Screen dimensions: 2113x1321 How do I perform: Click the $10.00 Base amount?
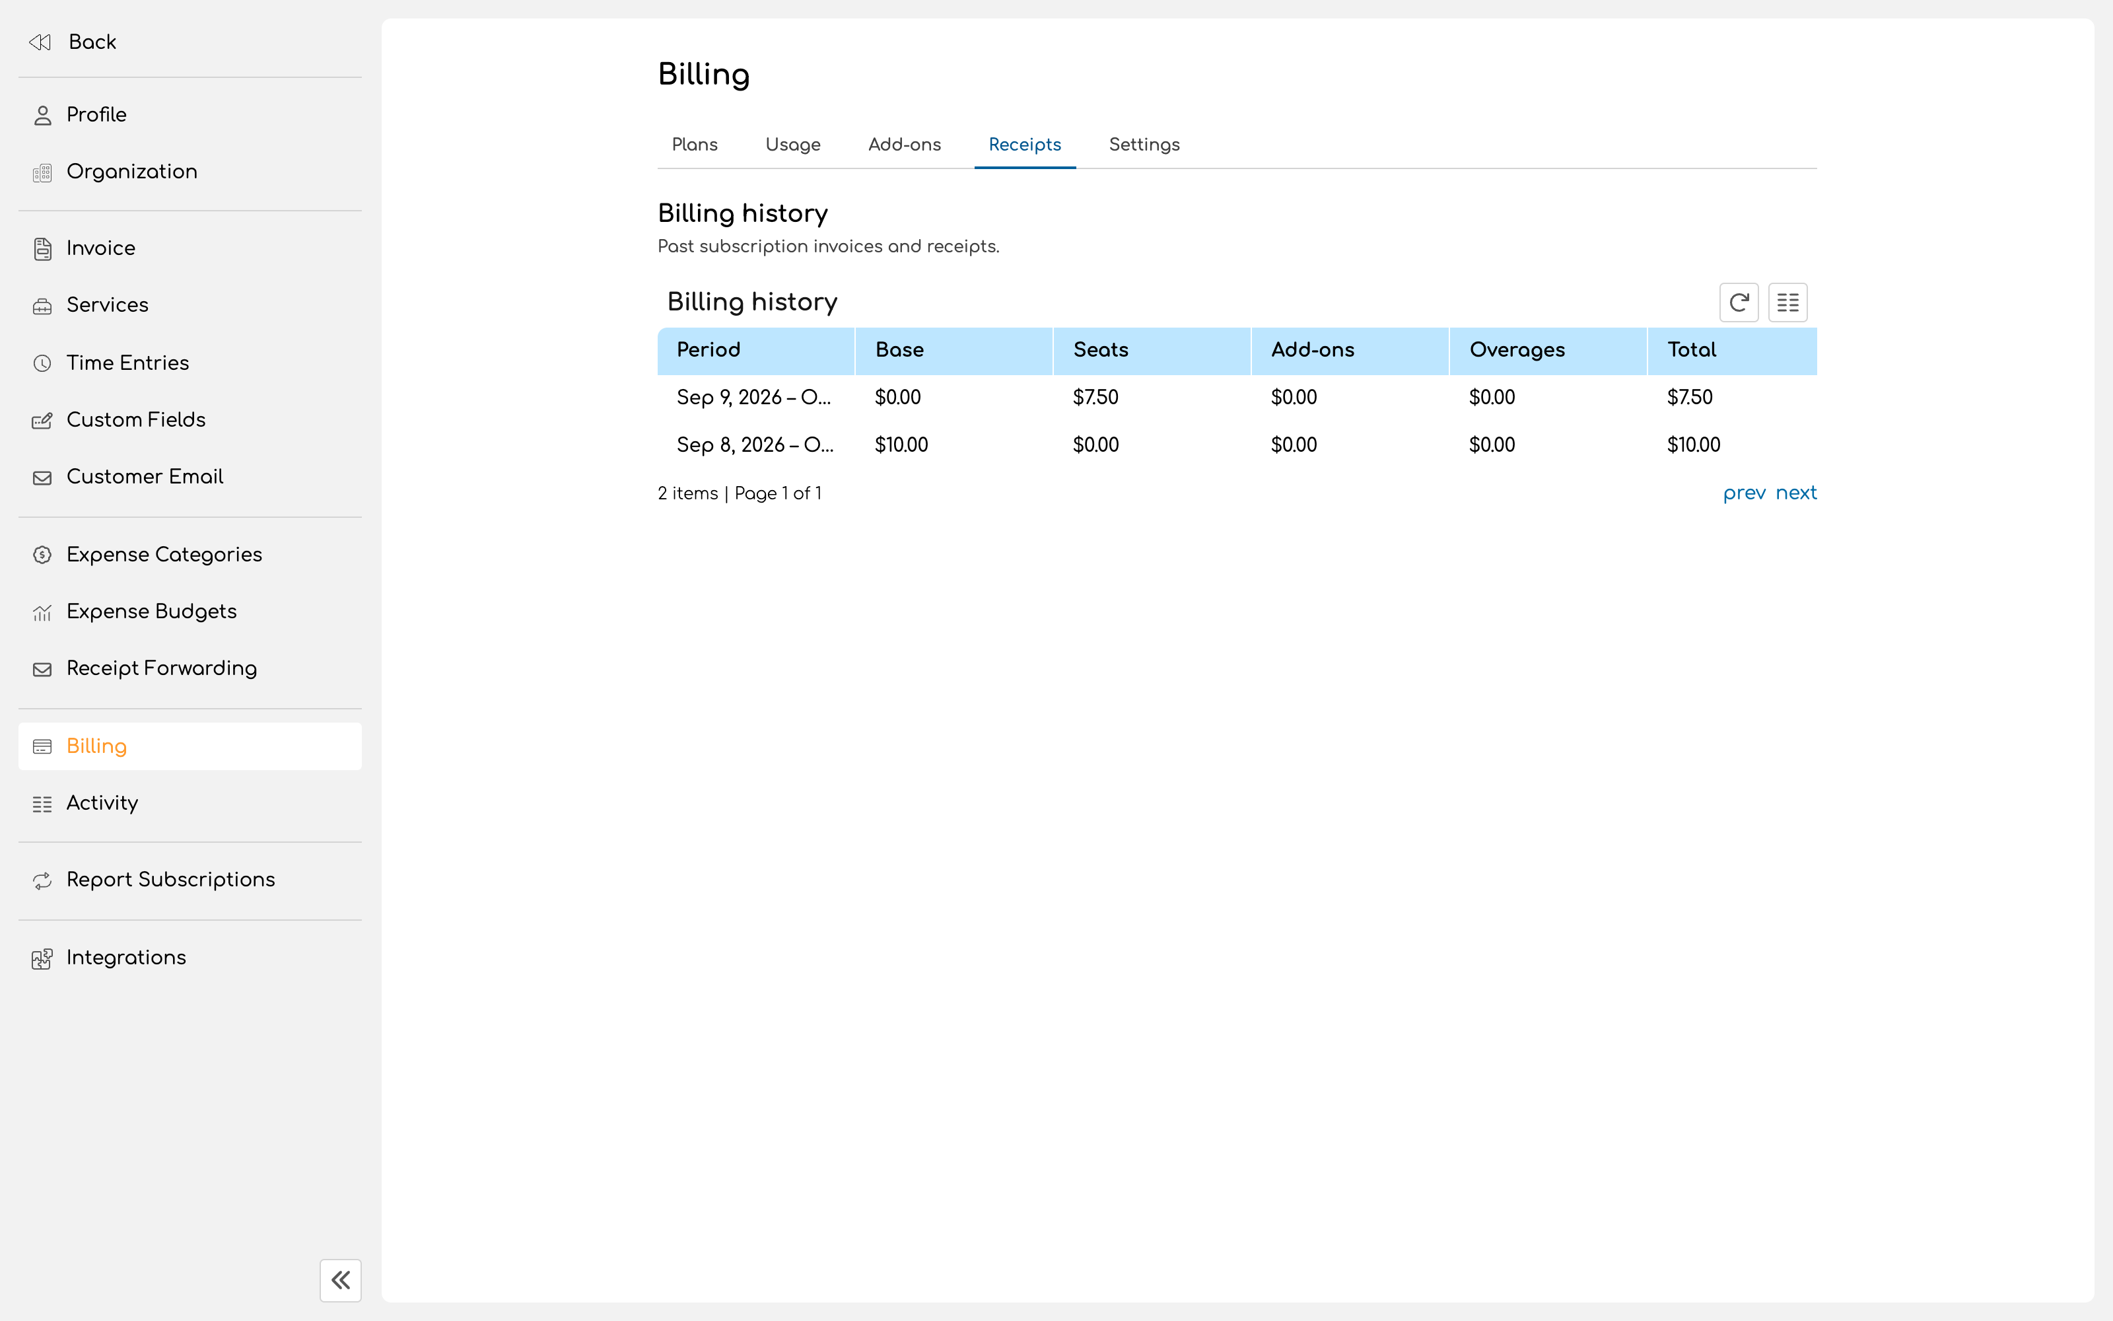point(901,446)
